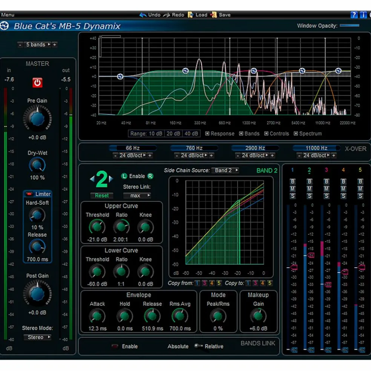
Task: Click the 760 Hz crossover frequency field
Action: 194,148
